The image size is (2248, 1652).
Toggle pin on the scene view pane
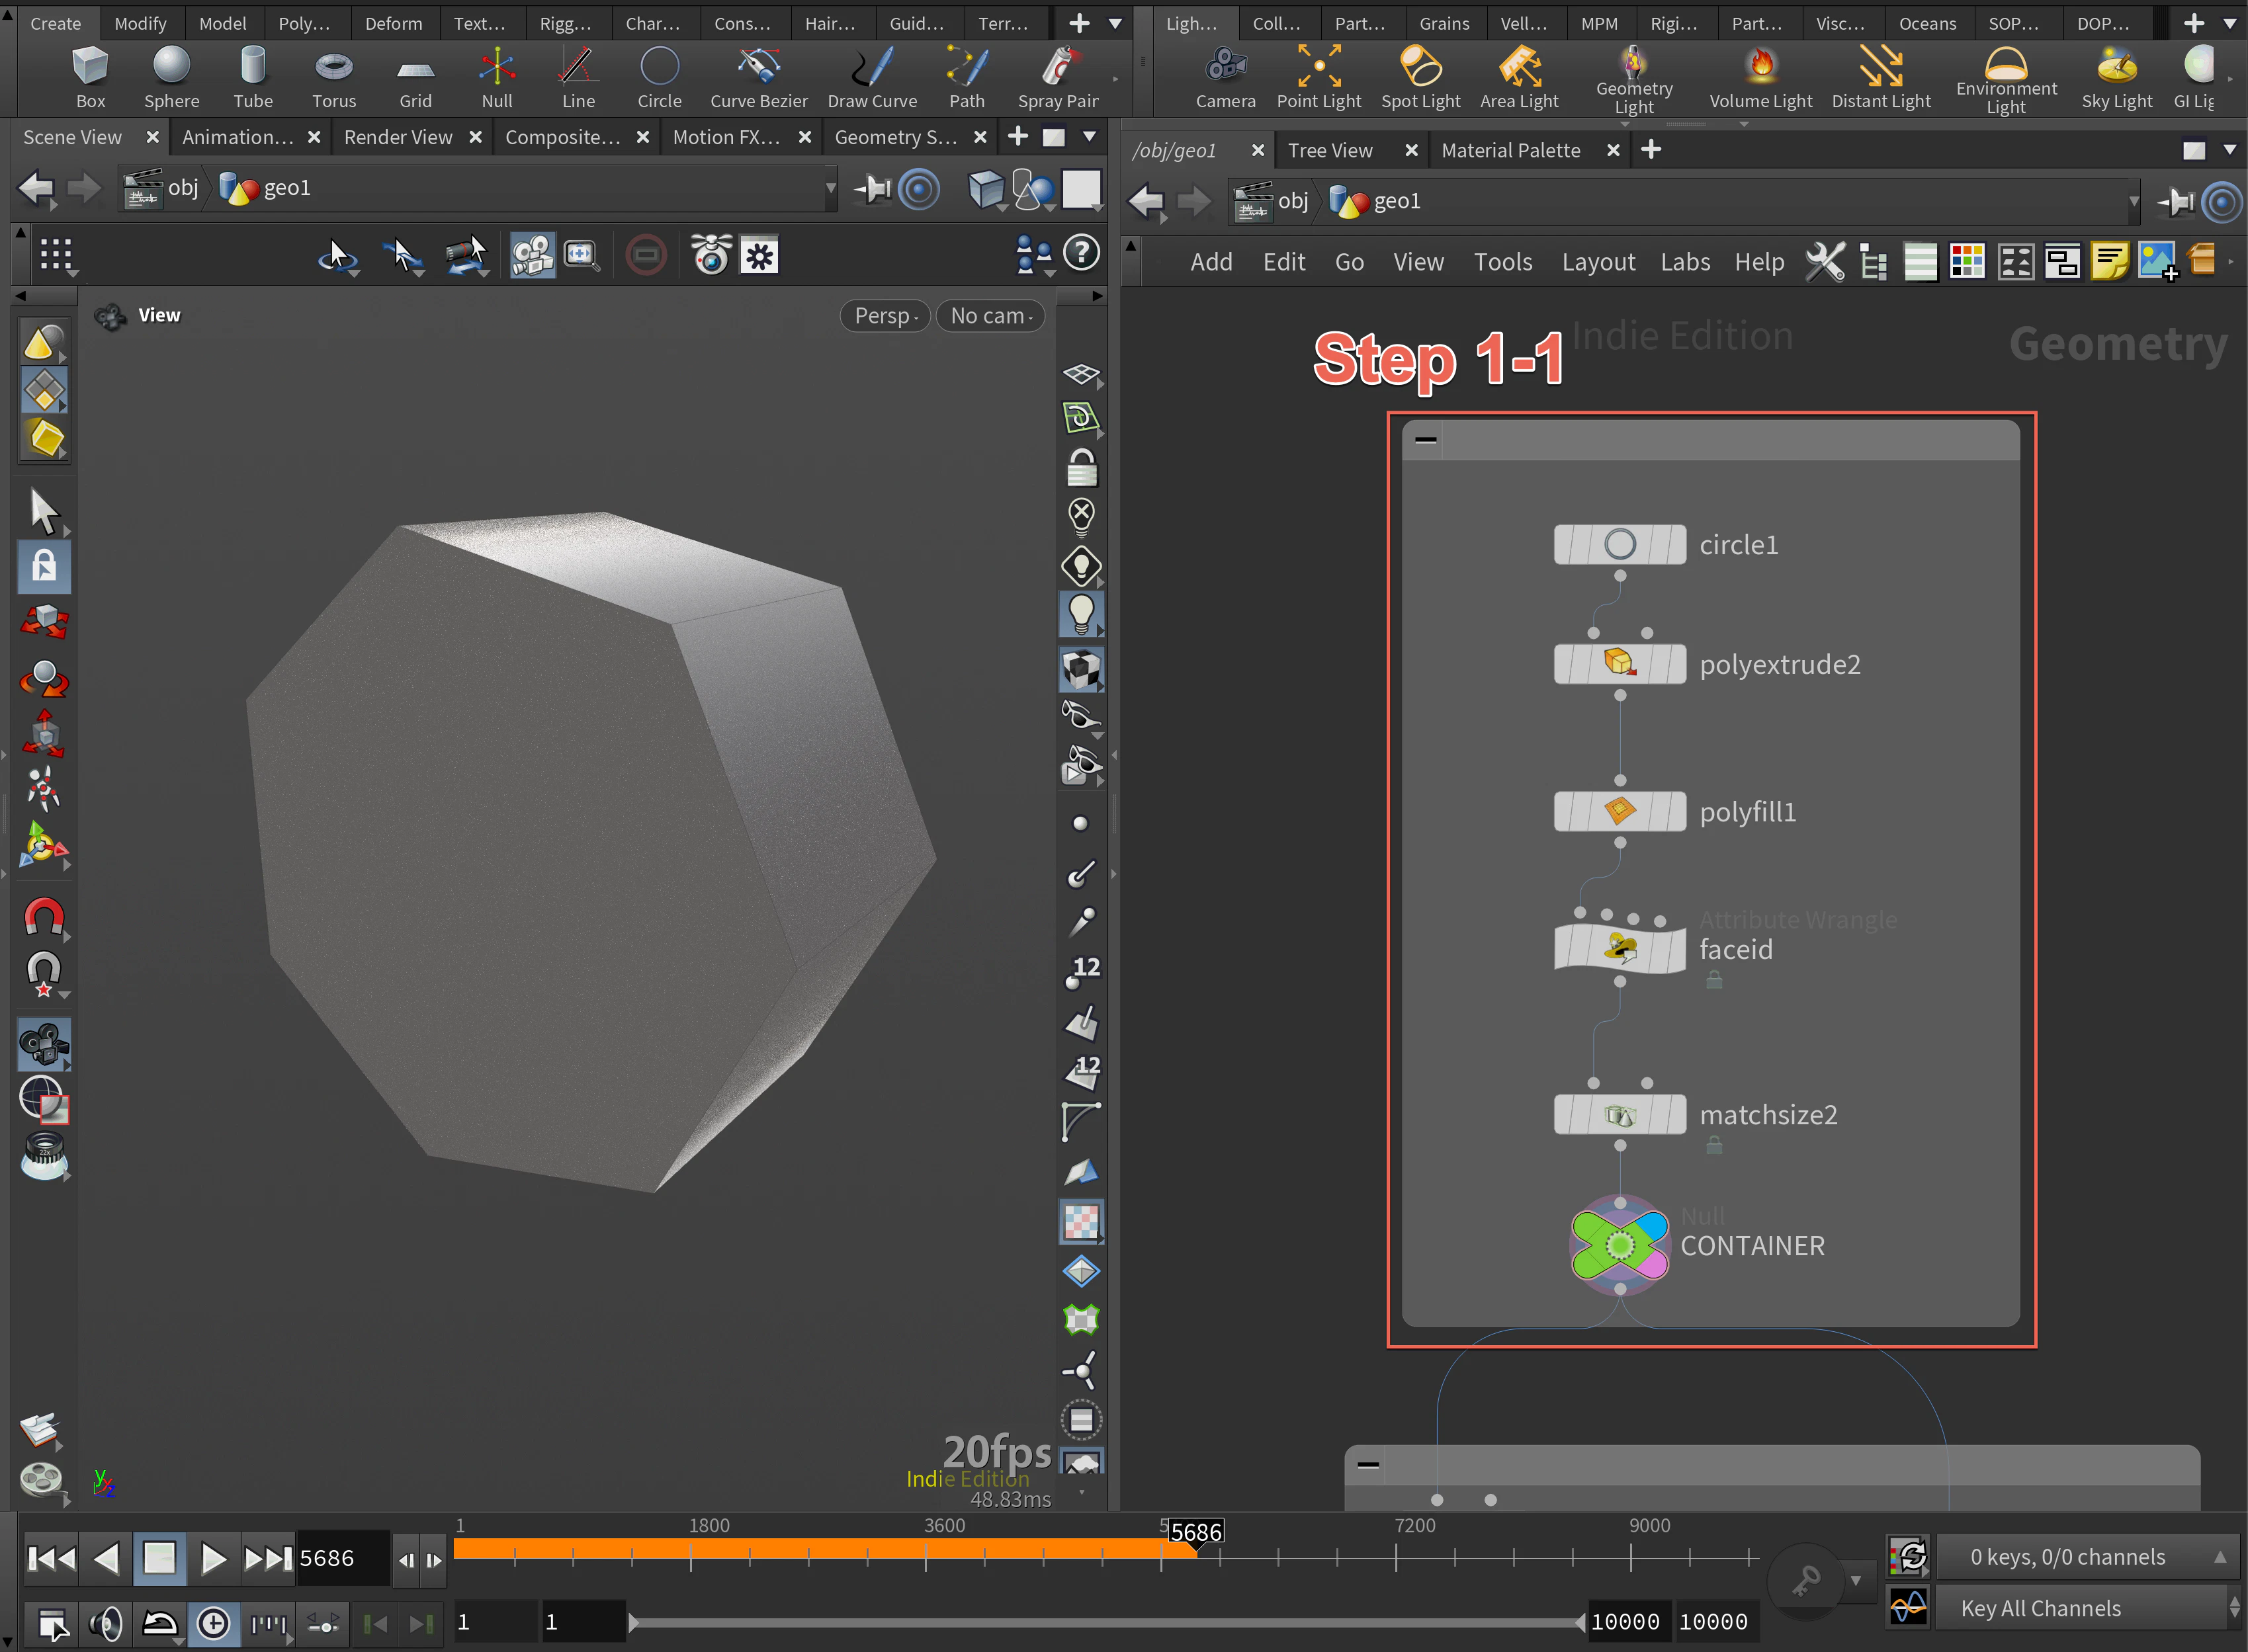coord(873,188)
